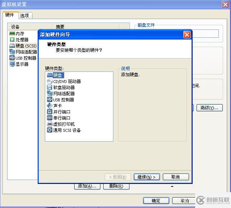Select 显示器 in the settings device list
The height and width of the screenshot is (208, 231).
pyautogui.click(x=22, y=64)
